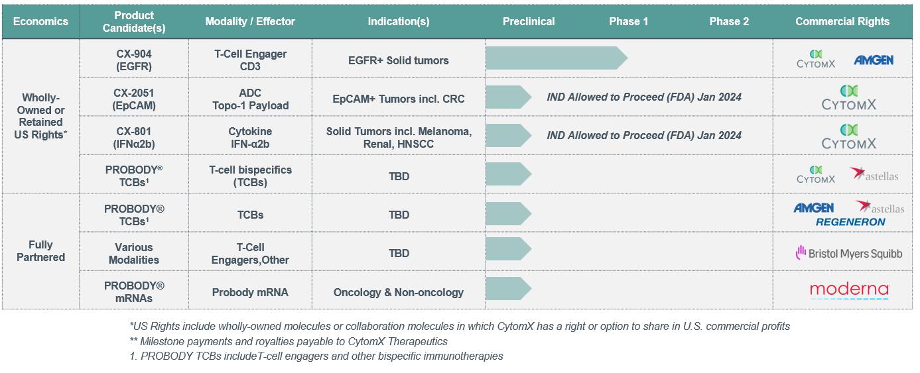Select the Modality / Effector column header
This screenshot has width=920, height=373.
pyautogui.click(x=249, y=21)
